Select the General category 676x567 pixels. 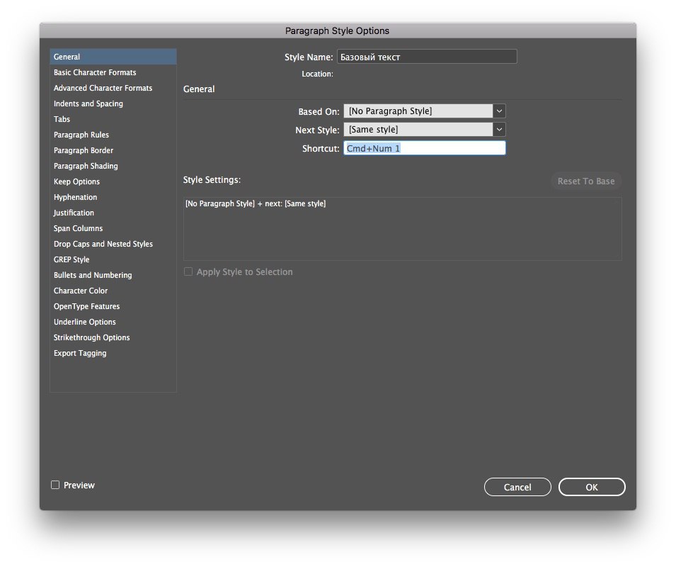coord(113,57)
